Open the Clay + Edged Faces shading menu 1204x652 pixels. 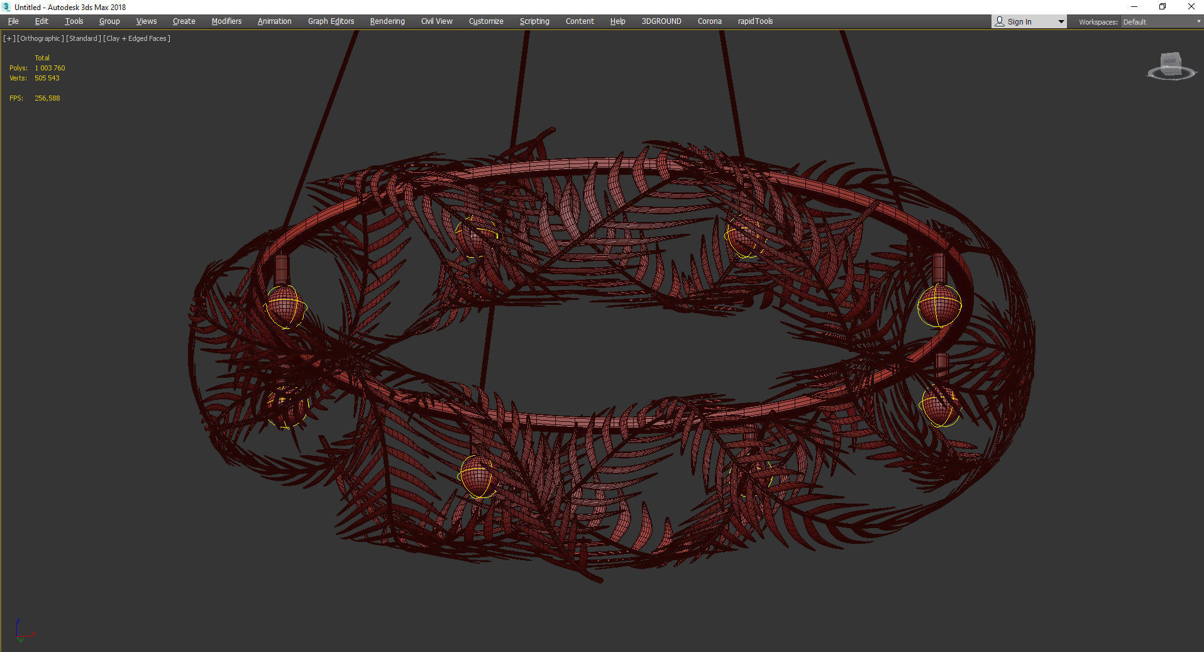[136, 38]
